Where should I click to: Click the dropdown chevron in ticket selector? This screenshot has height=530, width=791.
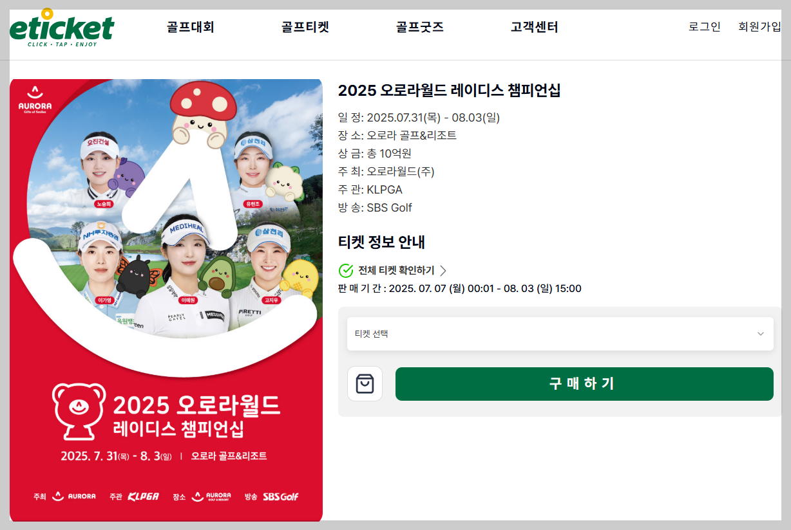click(761, 334)
